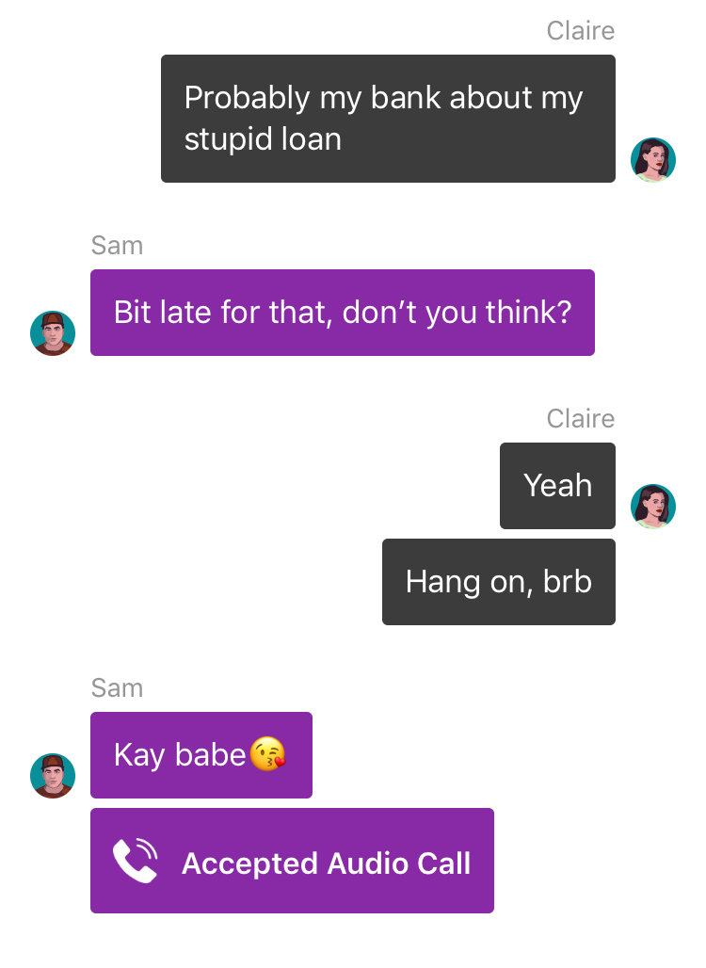Select the 'Probably my bank about my stupid loan' bubble

388,119
